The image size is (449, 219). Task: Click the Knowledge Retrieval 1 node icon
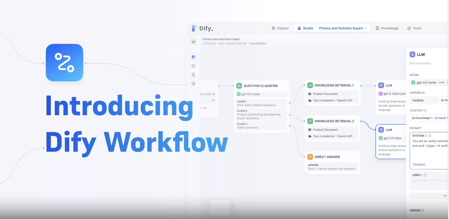click(310, 85)
